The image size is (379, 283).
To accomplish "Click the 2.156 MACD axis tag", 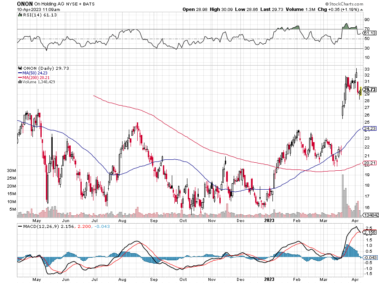I will pos(370,233).
